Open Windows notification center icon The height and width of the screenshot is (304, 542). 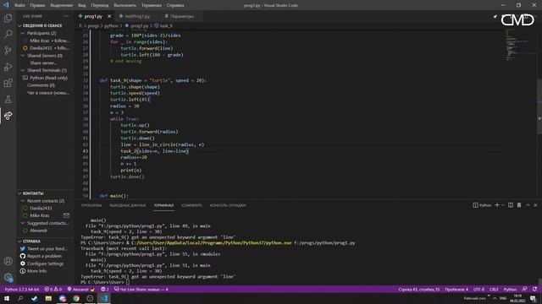tap(534, 298)
